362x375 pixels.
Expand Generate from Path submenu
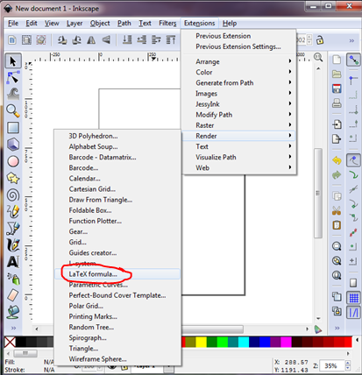pyautogui.click(x=238, y=83)
